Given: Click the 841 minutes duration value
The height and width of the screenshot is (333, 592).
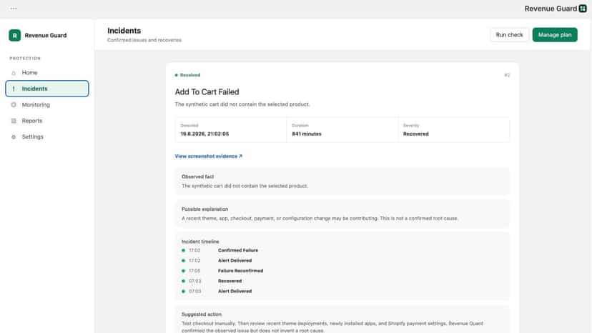Looking at the screenshot, I should [307, 134].
